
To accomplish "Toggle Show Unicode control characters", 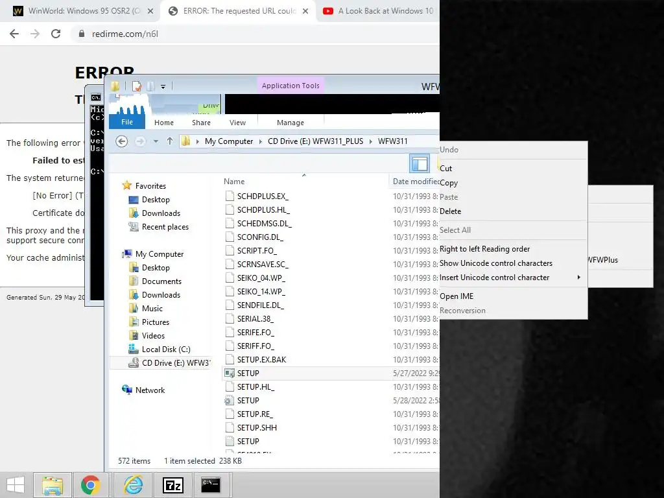I will click(514, 263).
